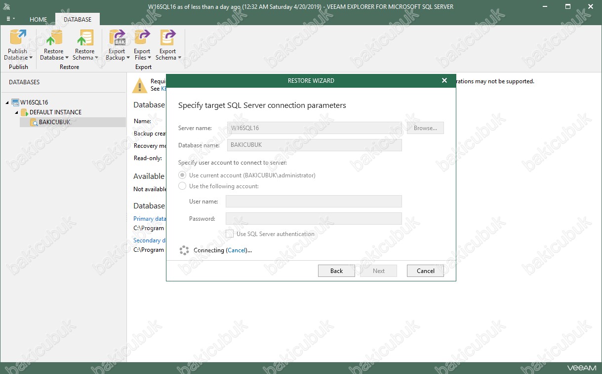Select the DEFAULT INSTANCE icon in tree
The height and width of the screenshot is (374, 602).
click(x=24, y=112)
